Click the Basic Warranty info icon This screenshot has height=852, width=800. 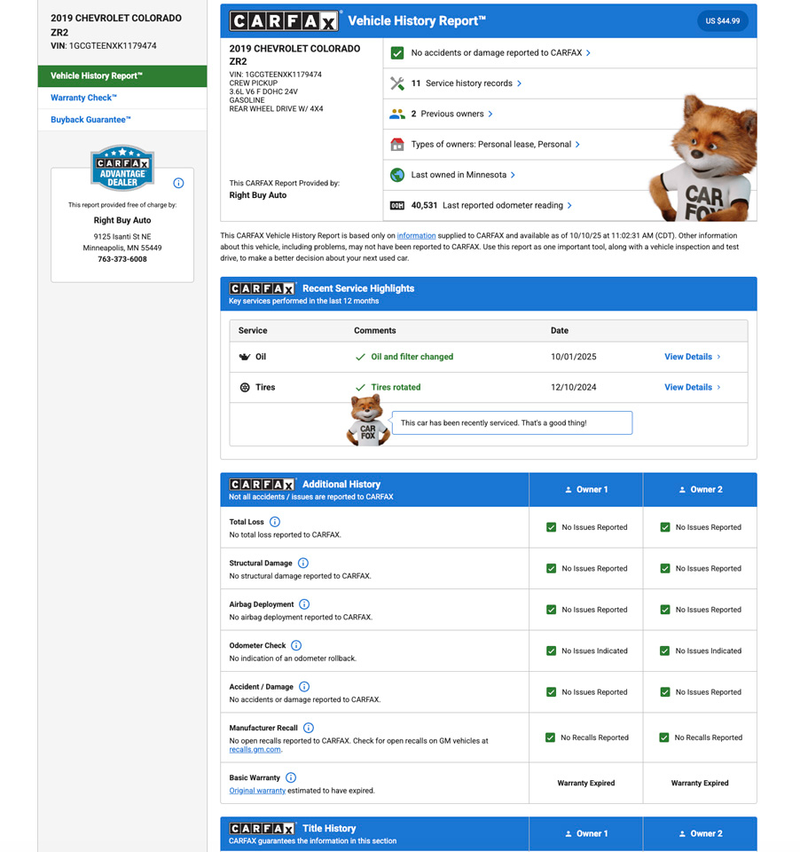[291, 777]
